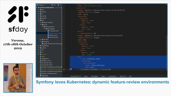Screen dimensions: 171x96
Task: Open the Project view selector dropdown
Action: (41, 5)
